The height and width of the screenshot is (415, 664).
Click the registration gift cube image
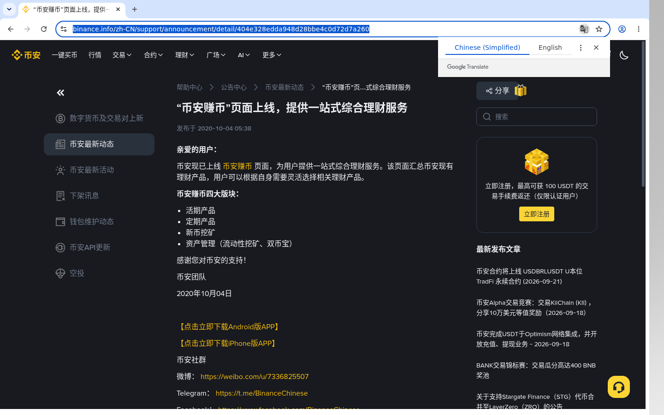[x=537, y=162]
